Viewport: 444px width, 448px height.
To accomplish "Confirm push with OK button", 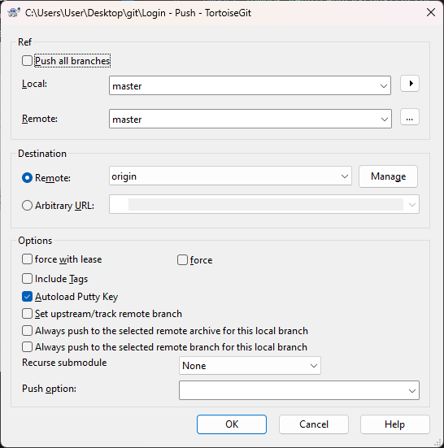I will pyautogui.click(x=232, y=424).
